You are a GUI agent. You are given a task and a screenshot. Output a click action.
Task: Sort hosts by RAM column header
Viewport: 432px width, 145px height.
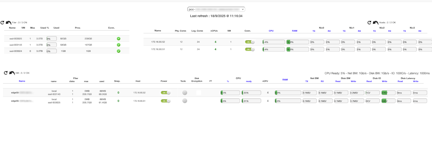tap(294, 31)
